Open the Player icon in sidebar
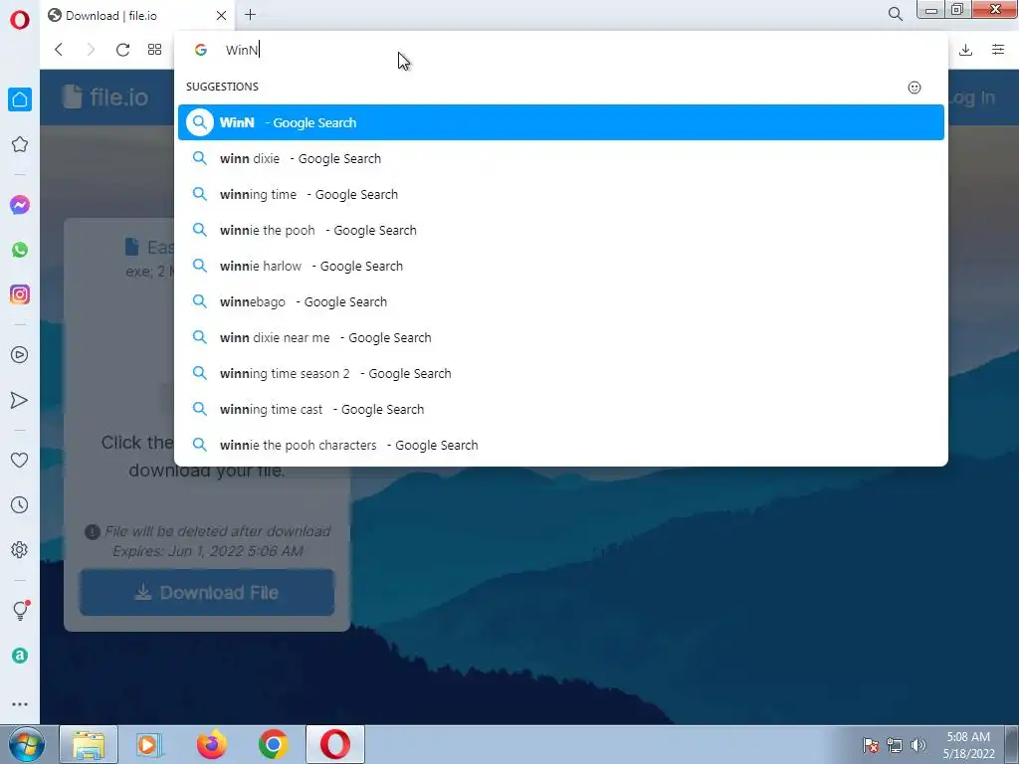Screen dimensions: 1019x764 pyautogui.click(x=20, y=355)
